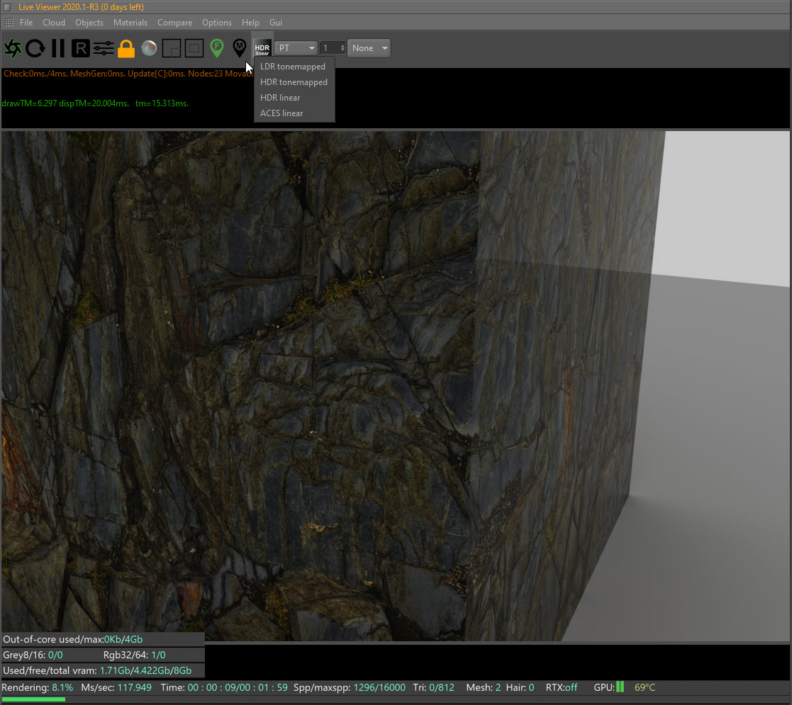Viewport: 792px width, 705px height.
Task: Click the Hair: 0 status
Action: point(520,688)
